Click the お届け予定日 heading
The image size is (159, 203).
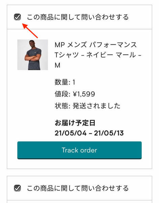(75, 123)
